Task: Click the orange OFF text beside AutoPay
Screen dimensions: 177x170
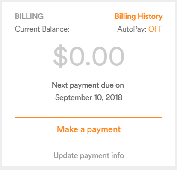Action: tap(155, 29)
